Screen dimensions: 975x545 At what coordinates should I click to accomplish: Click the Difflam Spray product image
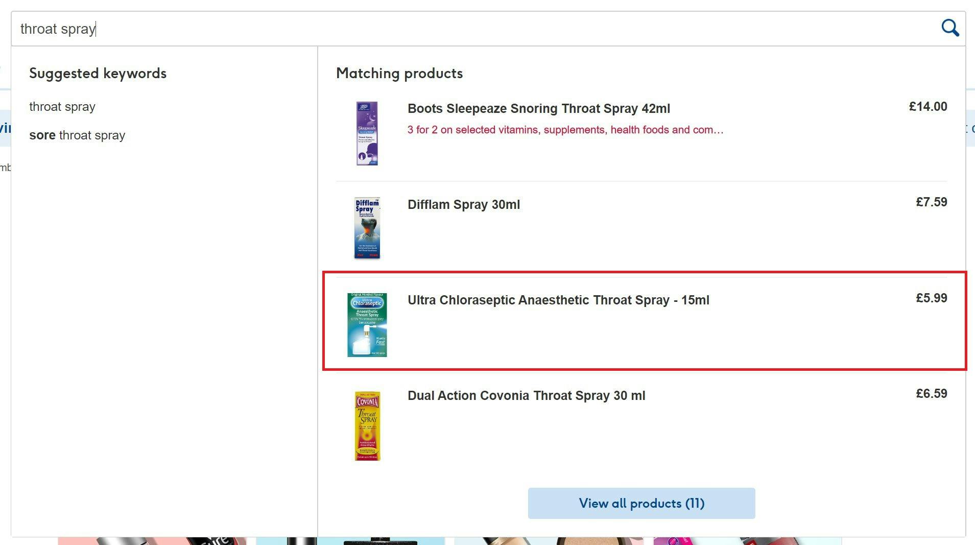pos(367,228)
